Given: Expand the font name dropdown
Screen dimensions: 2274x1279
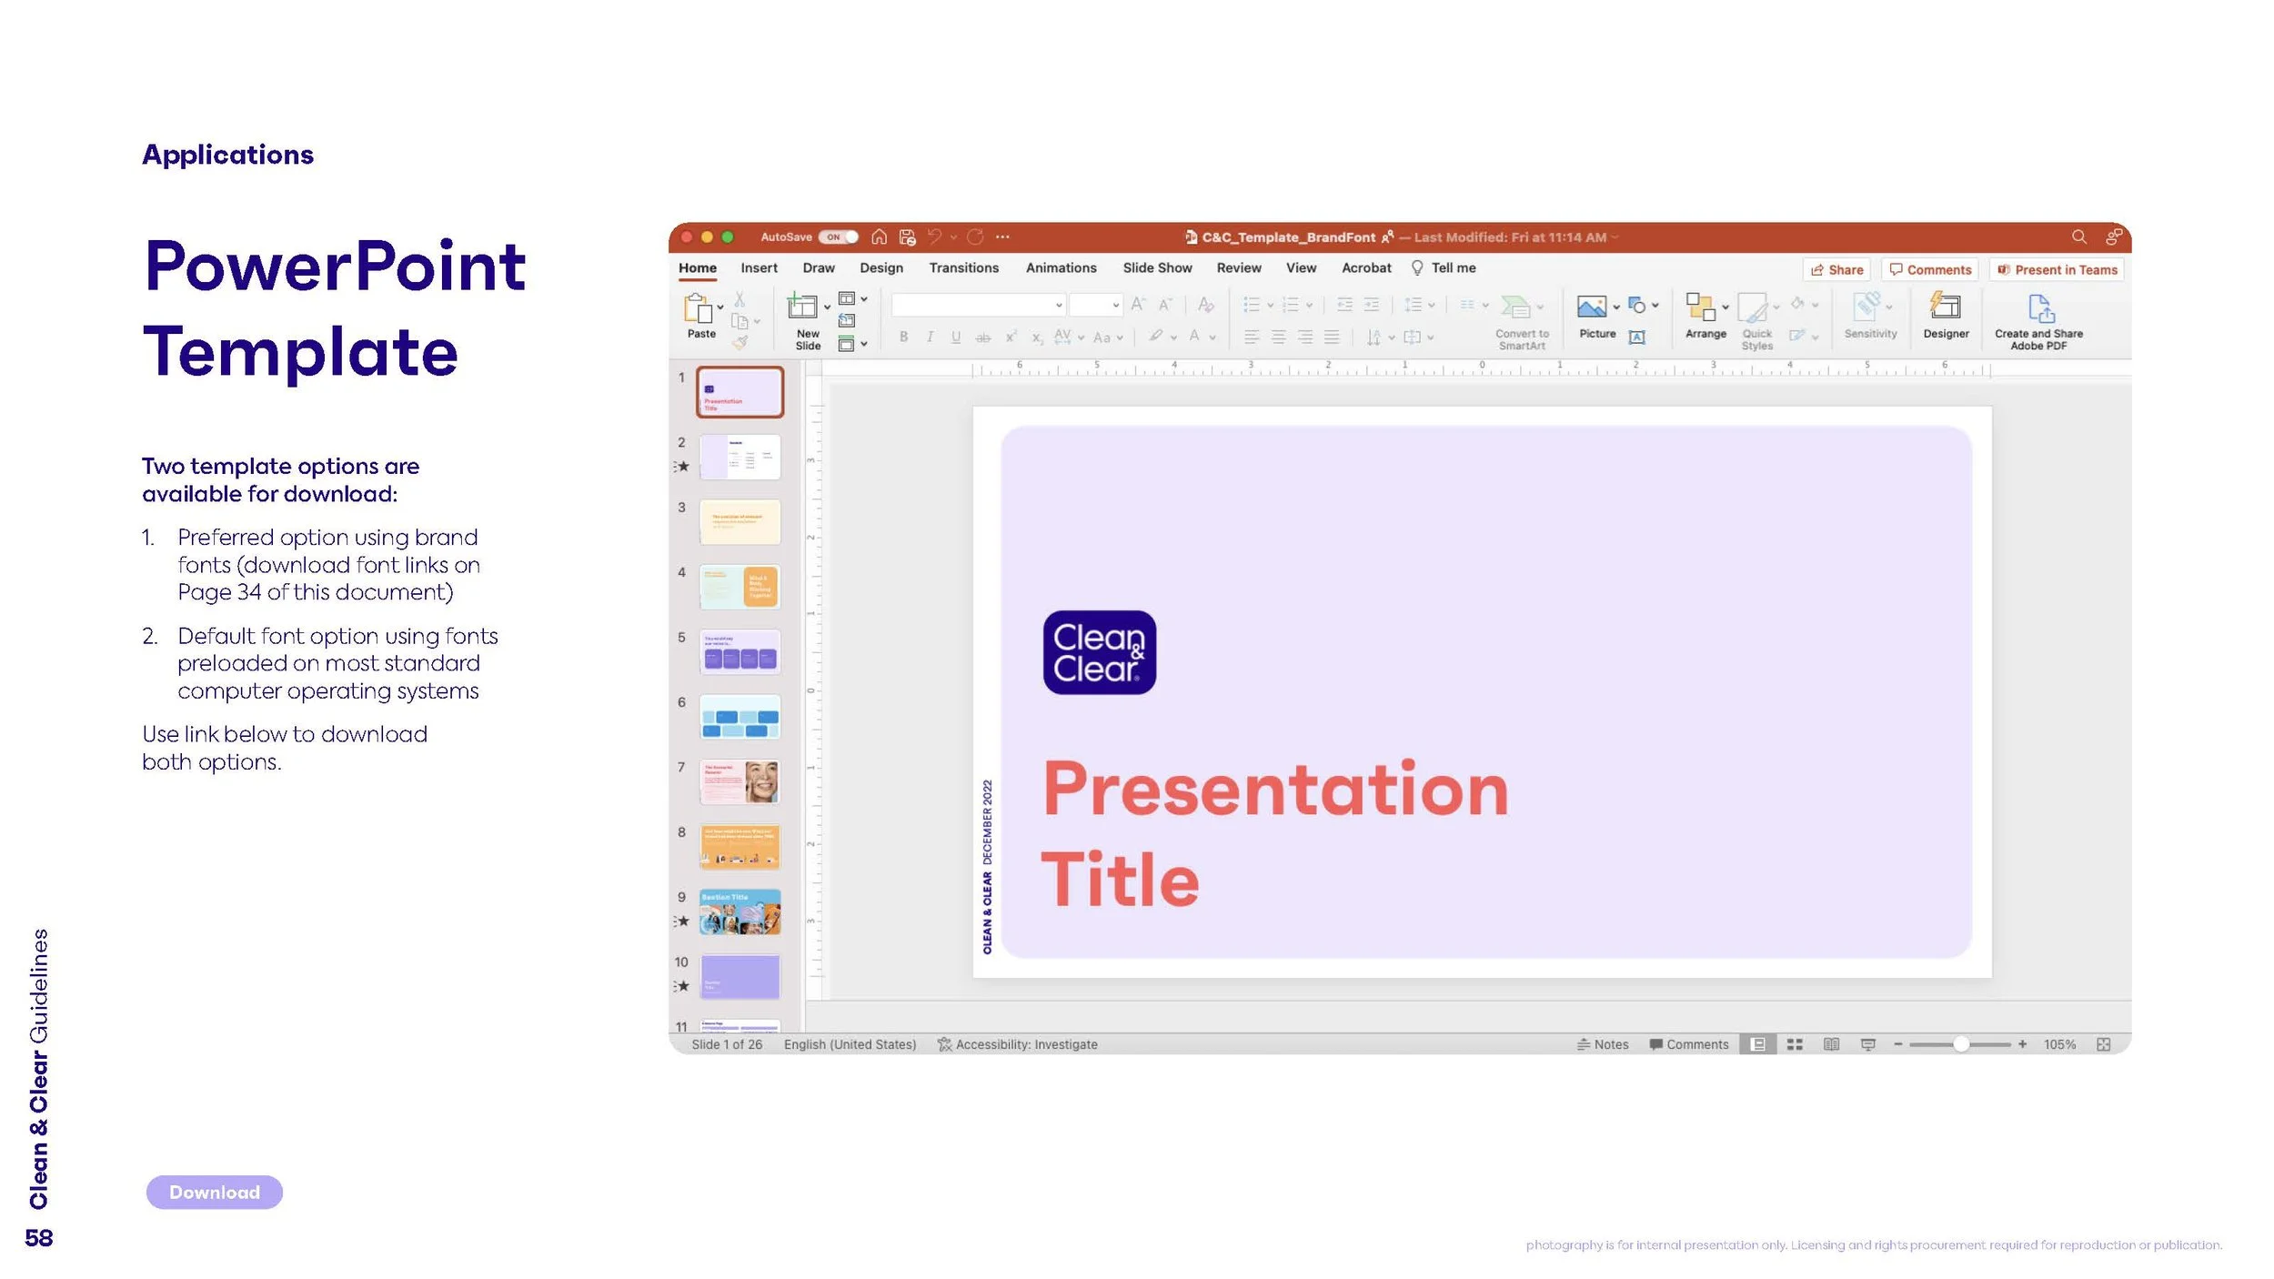Looking at the screenshot, I should tap(1059, 305).
